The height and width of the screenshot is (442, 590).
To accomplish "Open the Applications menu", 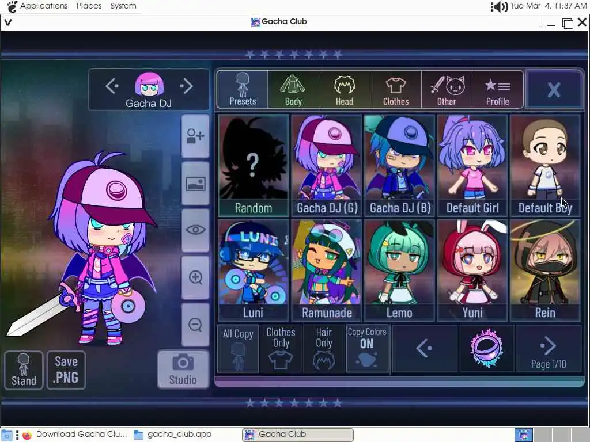I will pos(44,6).
